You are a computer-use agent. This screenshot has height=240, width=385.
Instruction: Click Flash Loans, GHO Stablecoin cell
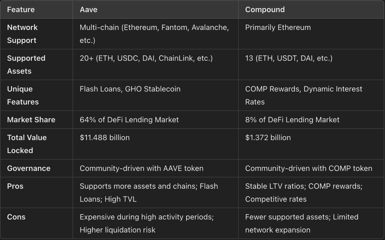pos(130,89)
